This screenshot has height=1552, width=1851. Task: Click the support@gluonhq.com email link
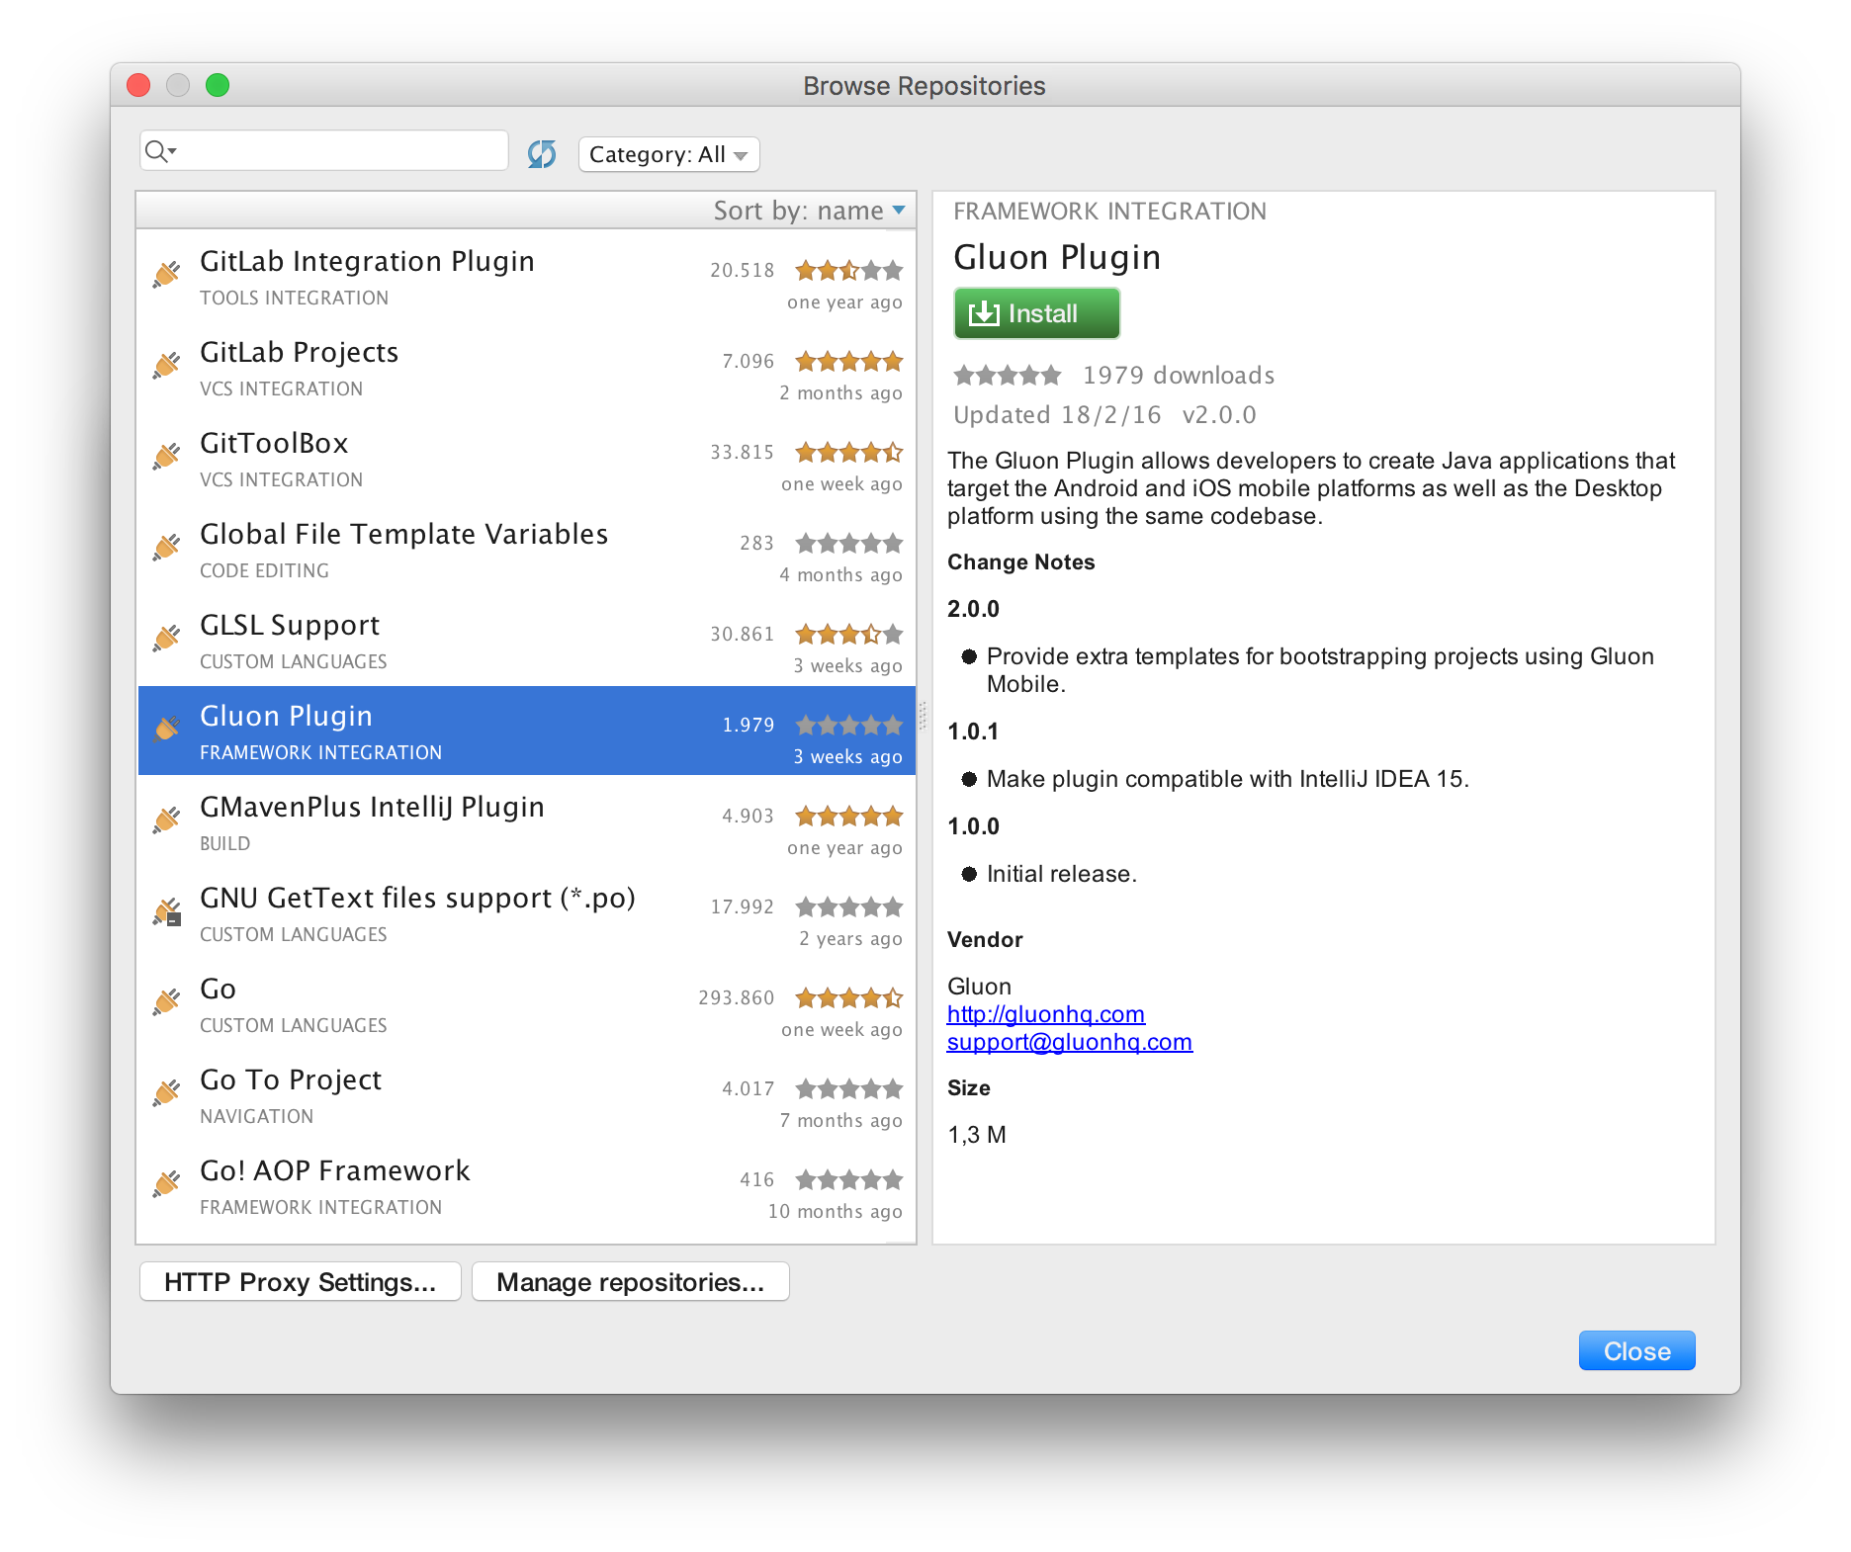[x=1070, y=1042]
